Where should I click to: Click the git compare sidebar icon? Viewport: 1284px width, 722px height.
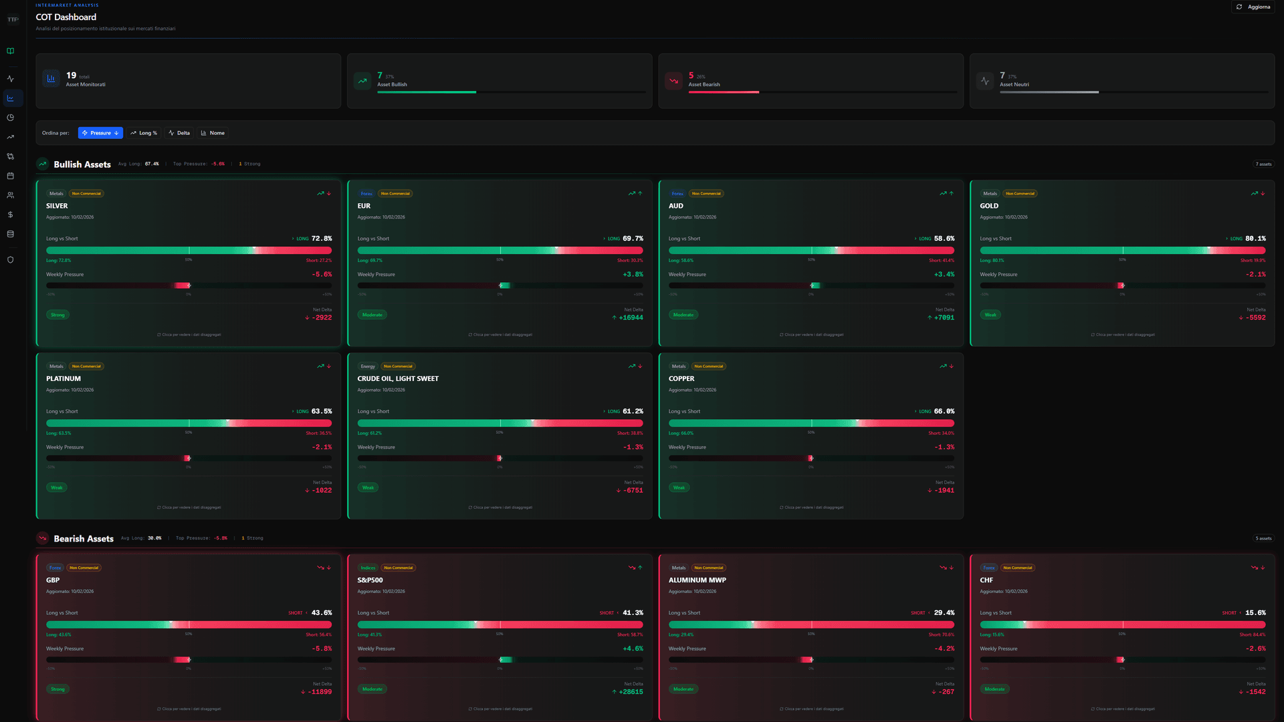[10, 156]
